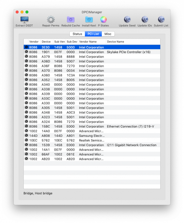Sort by the Sub Dev column header

72,42
